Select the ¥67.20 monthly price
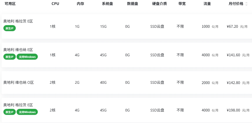 232,26
